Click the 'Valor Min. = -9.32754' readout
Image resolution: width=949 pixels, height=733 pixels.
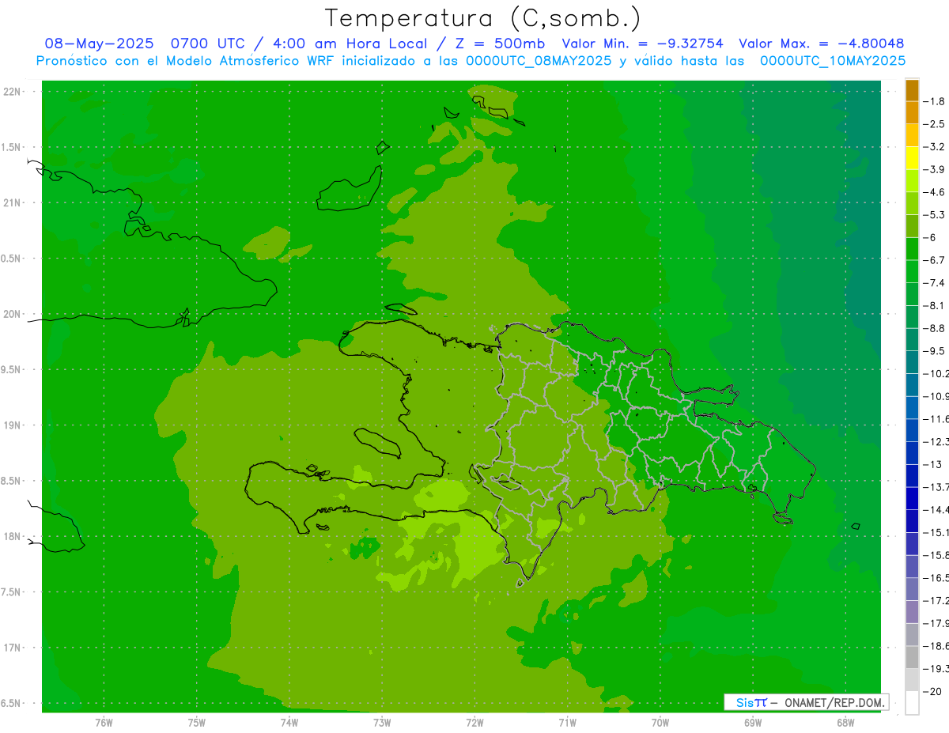(642, 43)
